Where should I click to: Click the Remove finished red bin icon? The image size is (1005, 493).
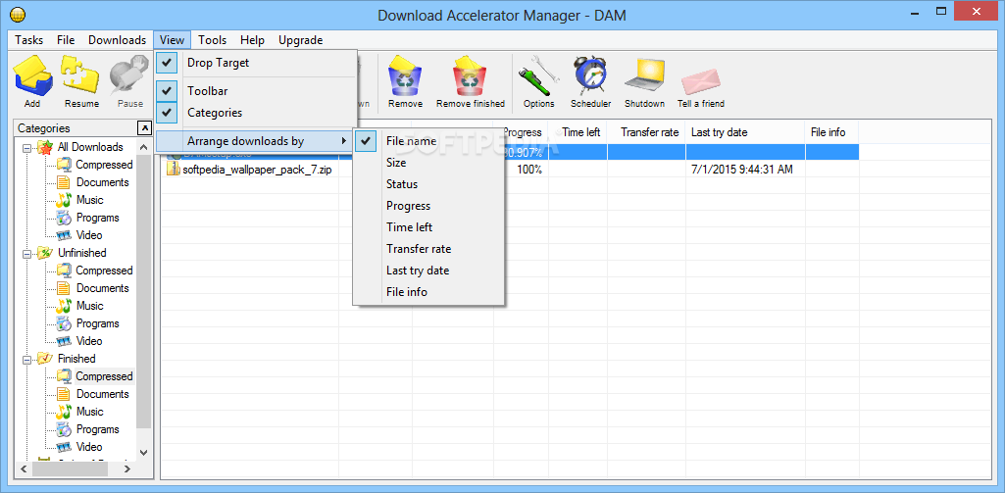click(471, 76)
